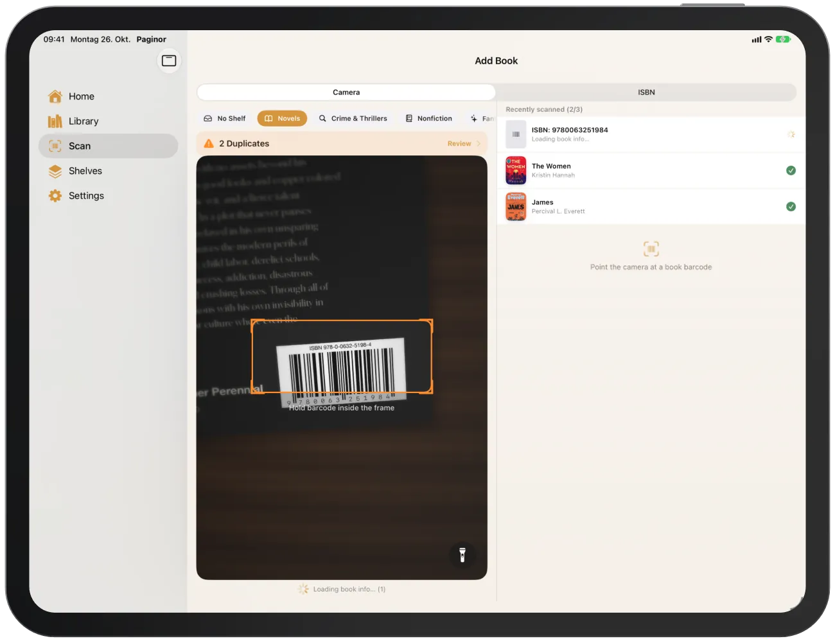Open The Women cover thumbnail

516,170
